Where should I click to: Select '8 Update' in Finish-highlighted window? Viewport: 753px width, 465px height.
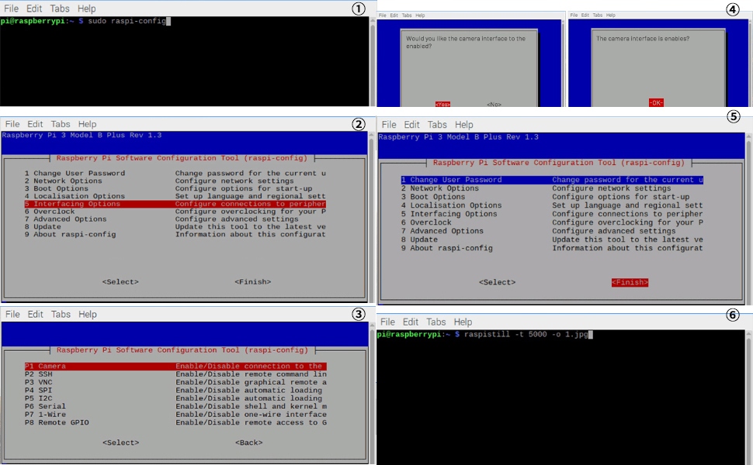click(x=552, y=239)
